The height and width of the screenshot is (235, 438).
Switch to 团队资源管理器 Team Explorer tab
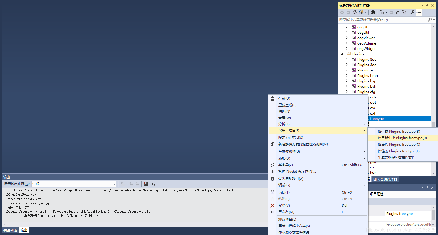click(x=385, y=179)
